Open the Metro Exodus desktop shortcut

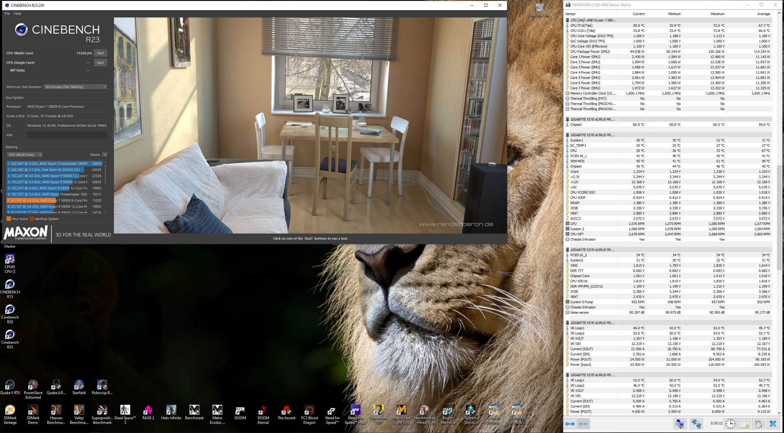[217, 415]
